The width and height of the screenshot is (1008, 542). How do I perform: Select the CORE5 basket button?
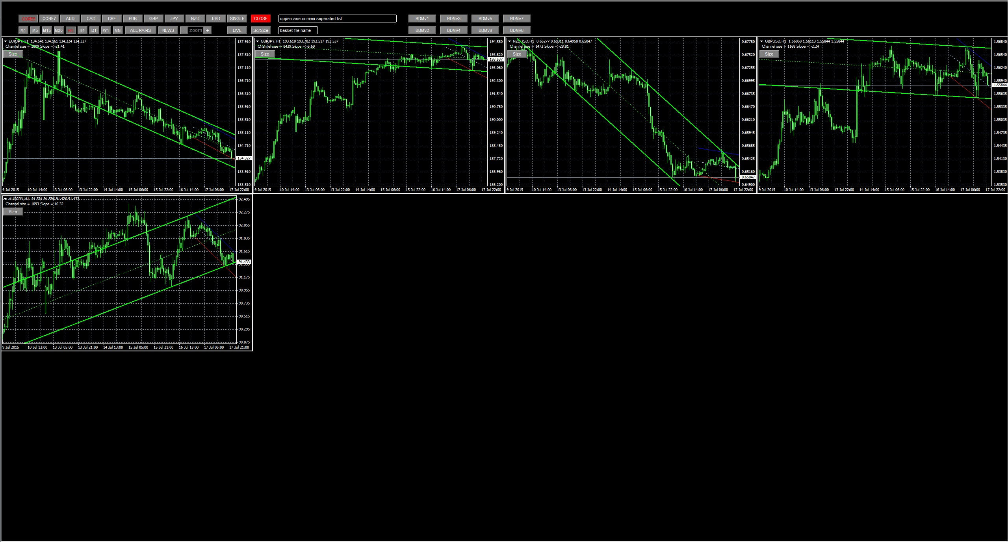[28, 19]
